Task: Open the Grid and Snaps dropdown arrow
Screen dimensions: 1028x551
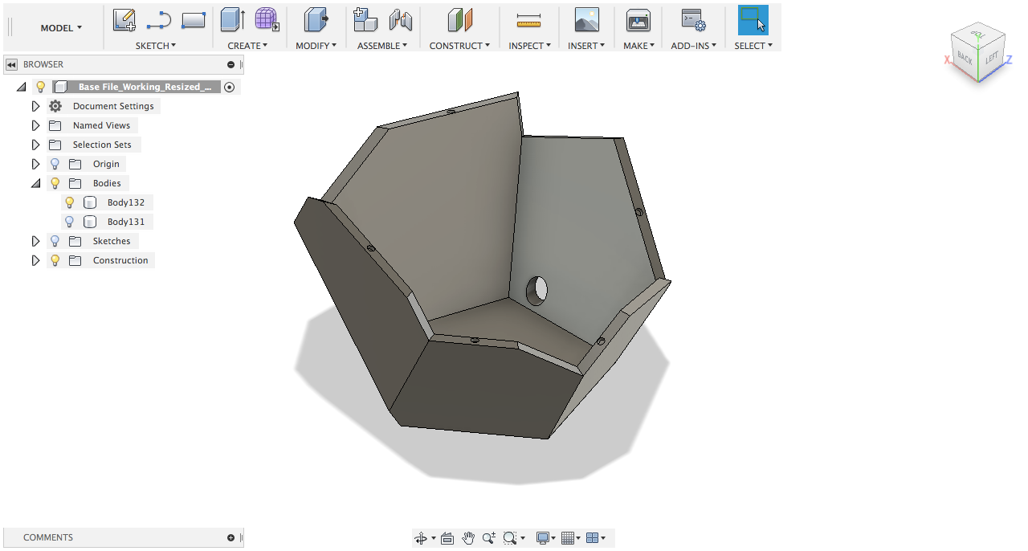Action: click(578, 538)
